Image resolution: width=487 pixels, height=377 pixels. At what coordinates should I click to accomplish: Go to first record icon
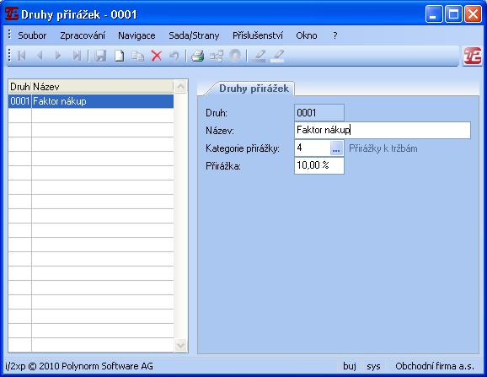click(x=21, y=56)
